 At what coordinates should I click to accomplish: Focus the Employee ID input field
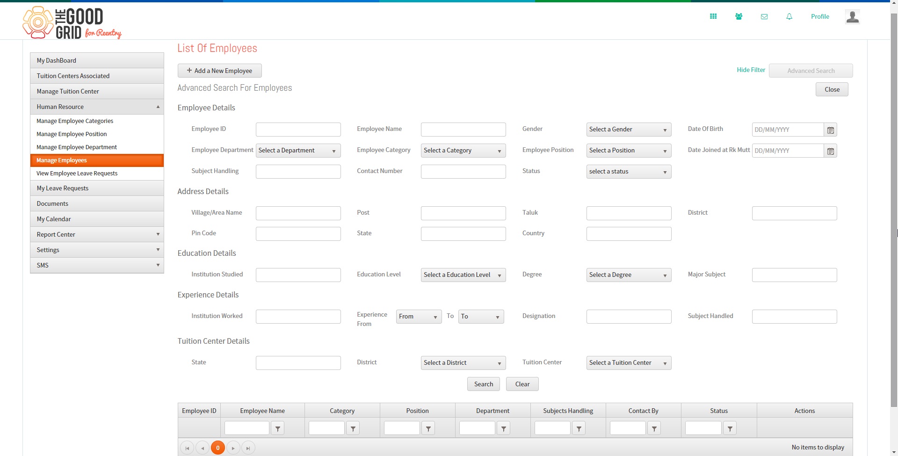[298, 130]
